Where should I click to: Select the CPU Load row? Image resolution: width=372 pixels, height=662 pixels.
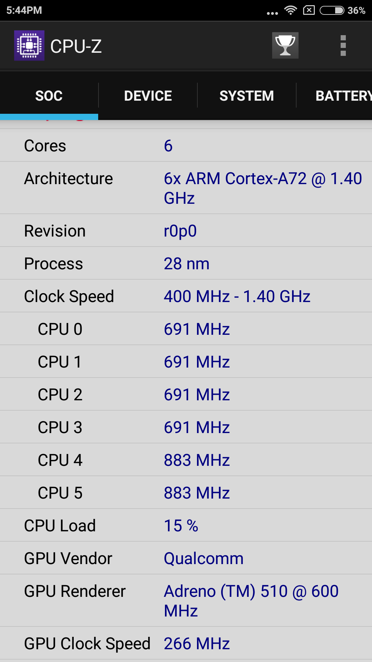[x=186, y=525]
